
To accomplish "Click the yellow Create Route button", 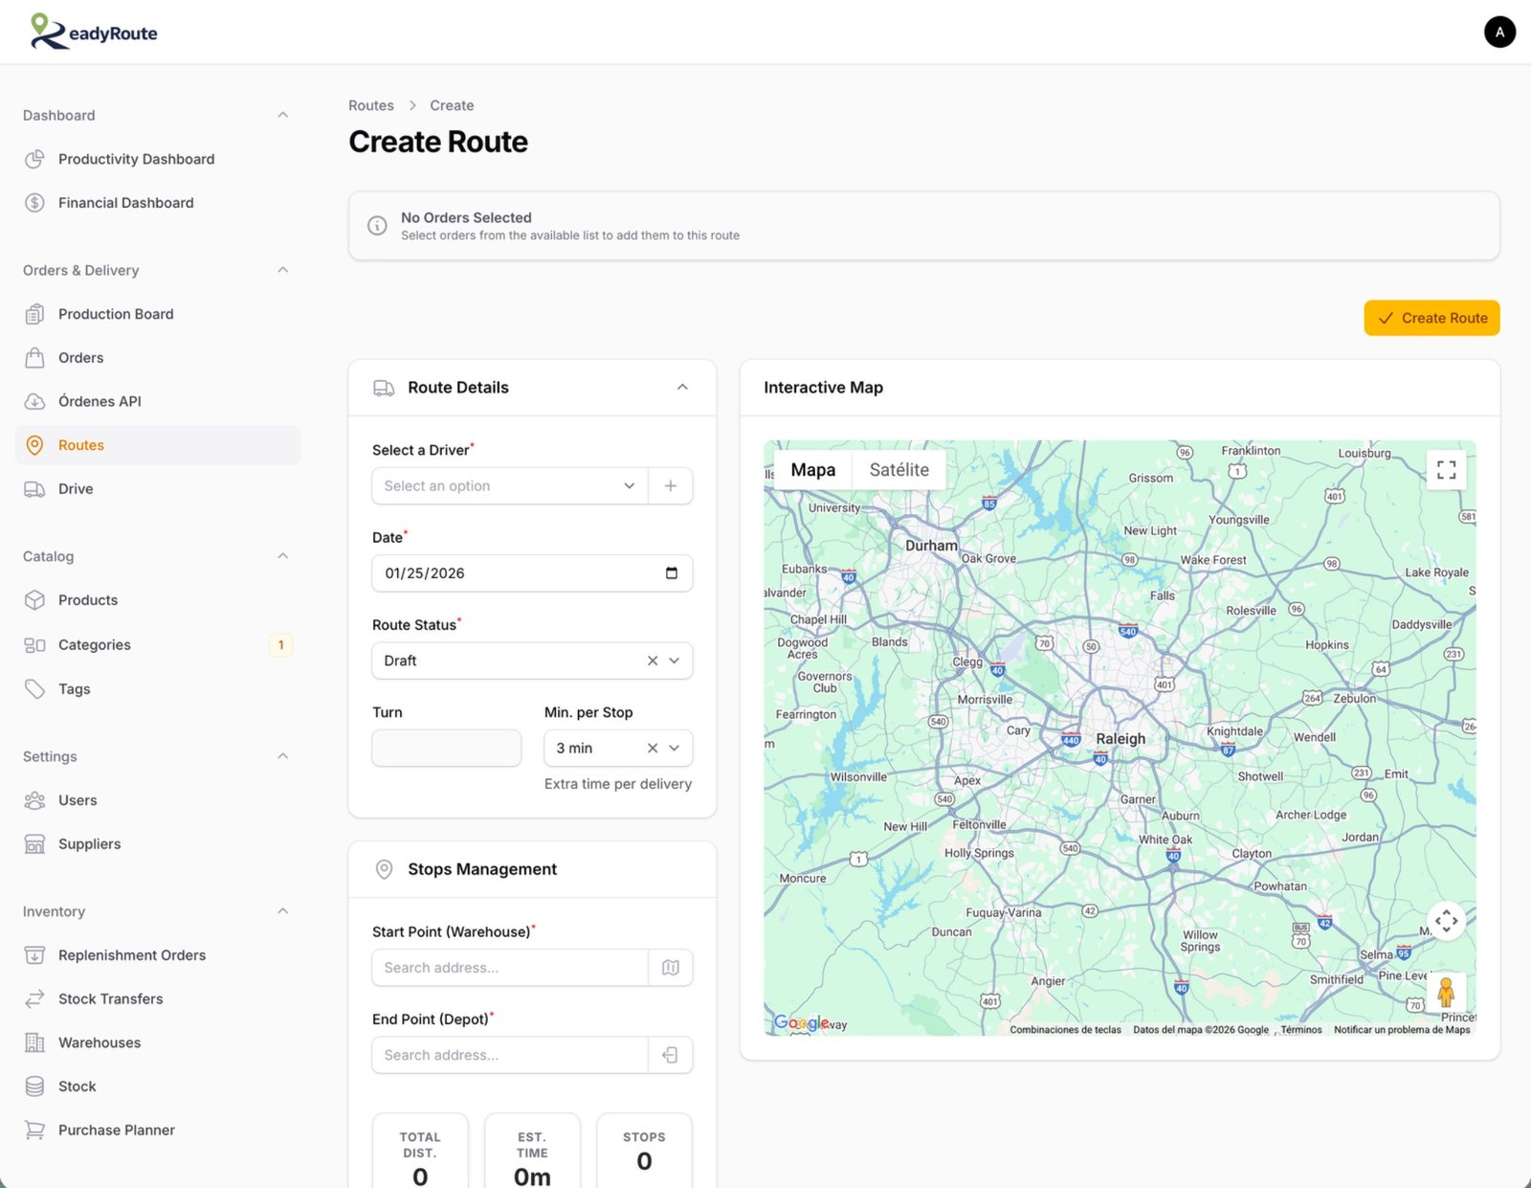I will (1431, 318).
